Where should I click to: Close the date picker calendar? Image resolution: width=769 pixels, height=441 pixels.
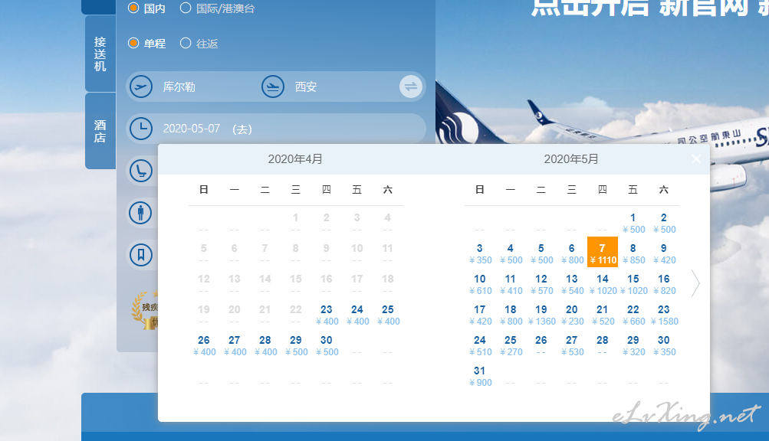tap(696, 158)
